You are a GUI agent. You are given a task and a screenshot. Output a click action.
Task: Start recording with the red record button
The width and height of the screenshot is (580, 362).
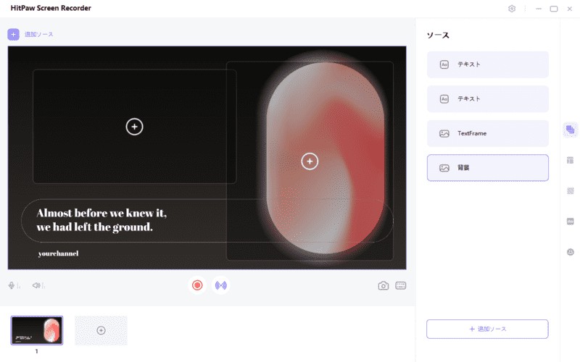[x=196, y=285]
